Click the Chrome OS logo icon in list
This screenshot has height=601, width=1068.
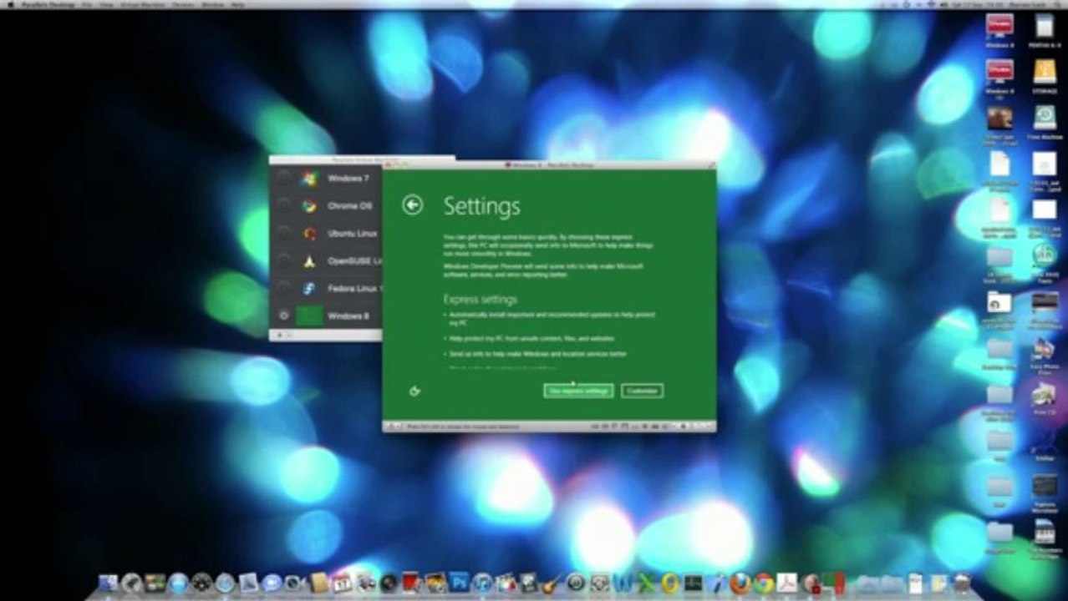click(310, 206)
